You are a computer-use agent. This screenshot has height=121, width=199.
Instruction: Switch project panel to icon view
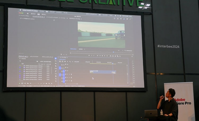(x=25, y=83)
